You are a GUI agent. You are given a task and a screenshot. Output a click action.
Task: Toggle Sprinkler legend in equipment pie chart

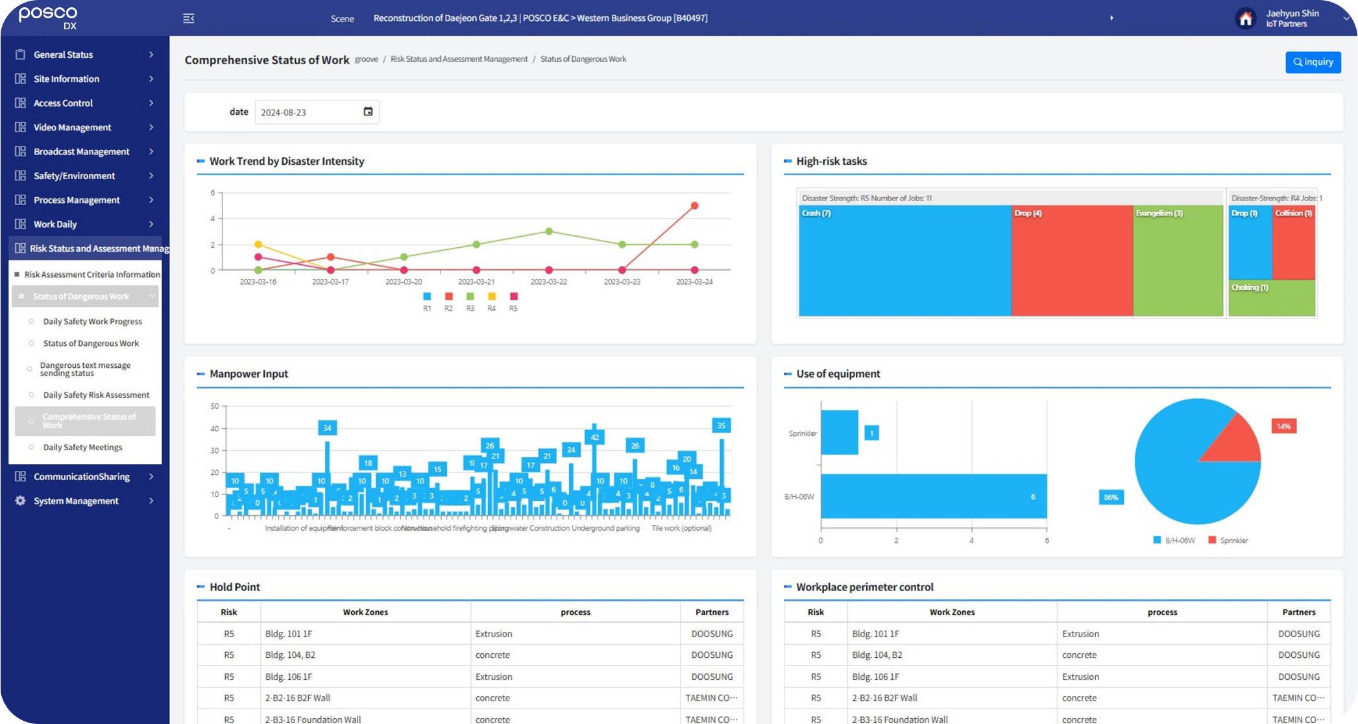[1228, 540]
